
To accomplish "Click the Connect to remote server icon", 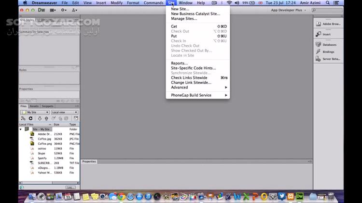I will point(23,118).
